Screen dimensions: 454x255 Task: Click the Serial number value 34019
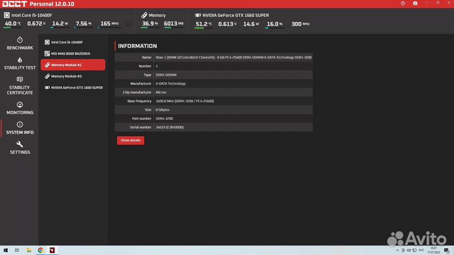click(170, 127)
